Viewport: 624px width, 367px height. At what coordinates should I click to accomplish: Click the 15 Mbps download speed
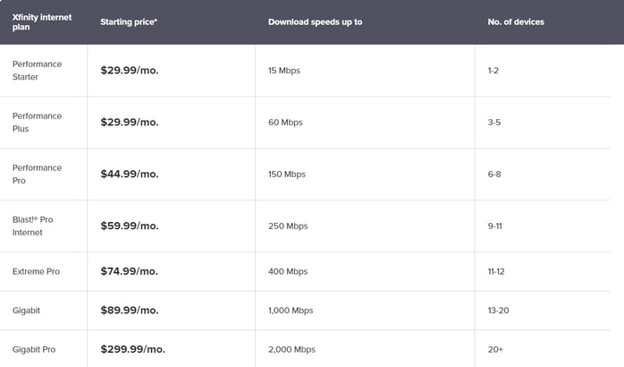pyautogui.click(x=284, y=71)
